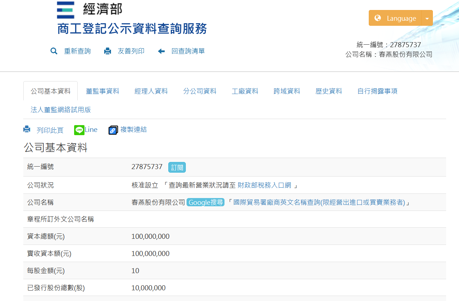The height and width of the screenshot is (301, 459).
Task: Select the 分公司資料 tab
Action: click(x=200, y=91)
